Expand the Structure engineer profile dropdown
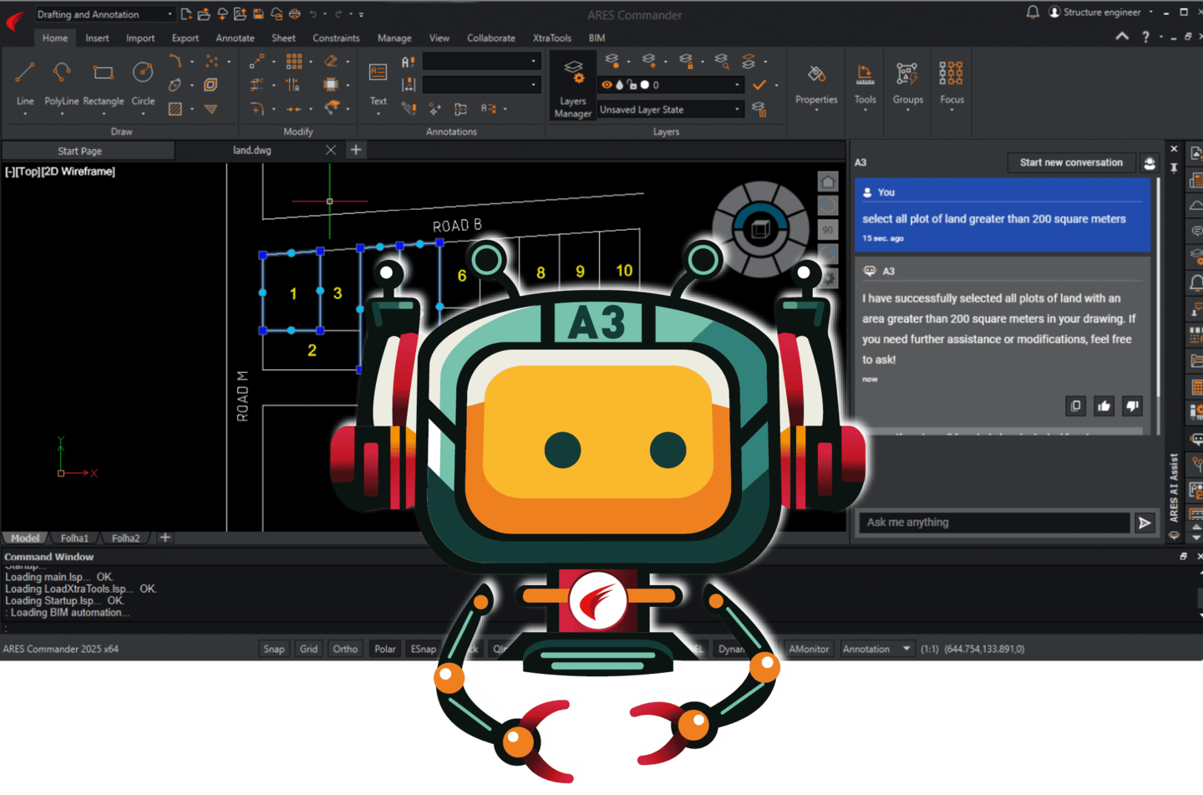The width and height of the screenshot is (1203, 795). tap(1150, 12)
